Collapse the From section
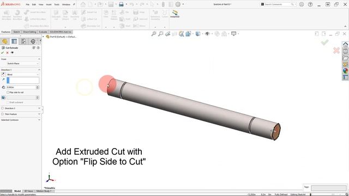349x196 pixels. pos(39,59)
